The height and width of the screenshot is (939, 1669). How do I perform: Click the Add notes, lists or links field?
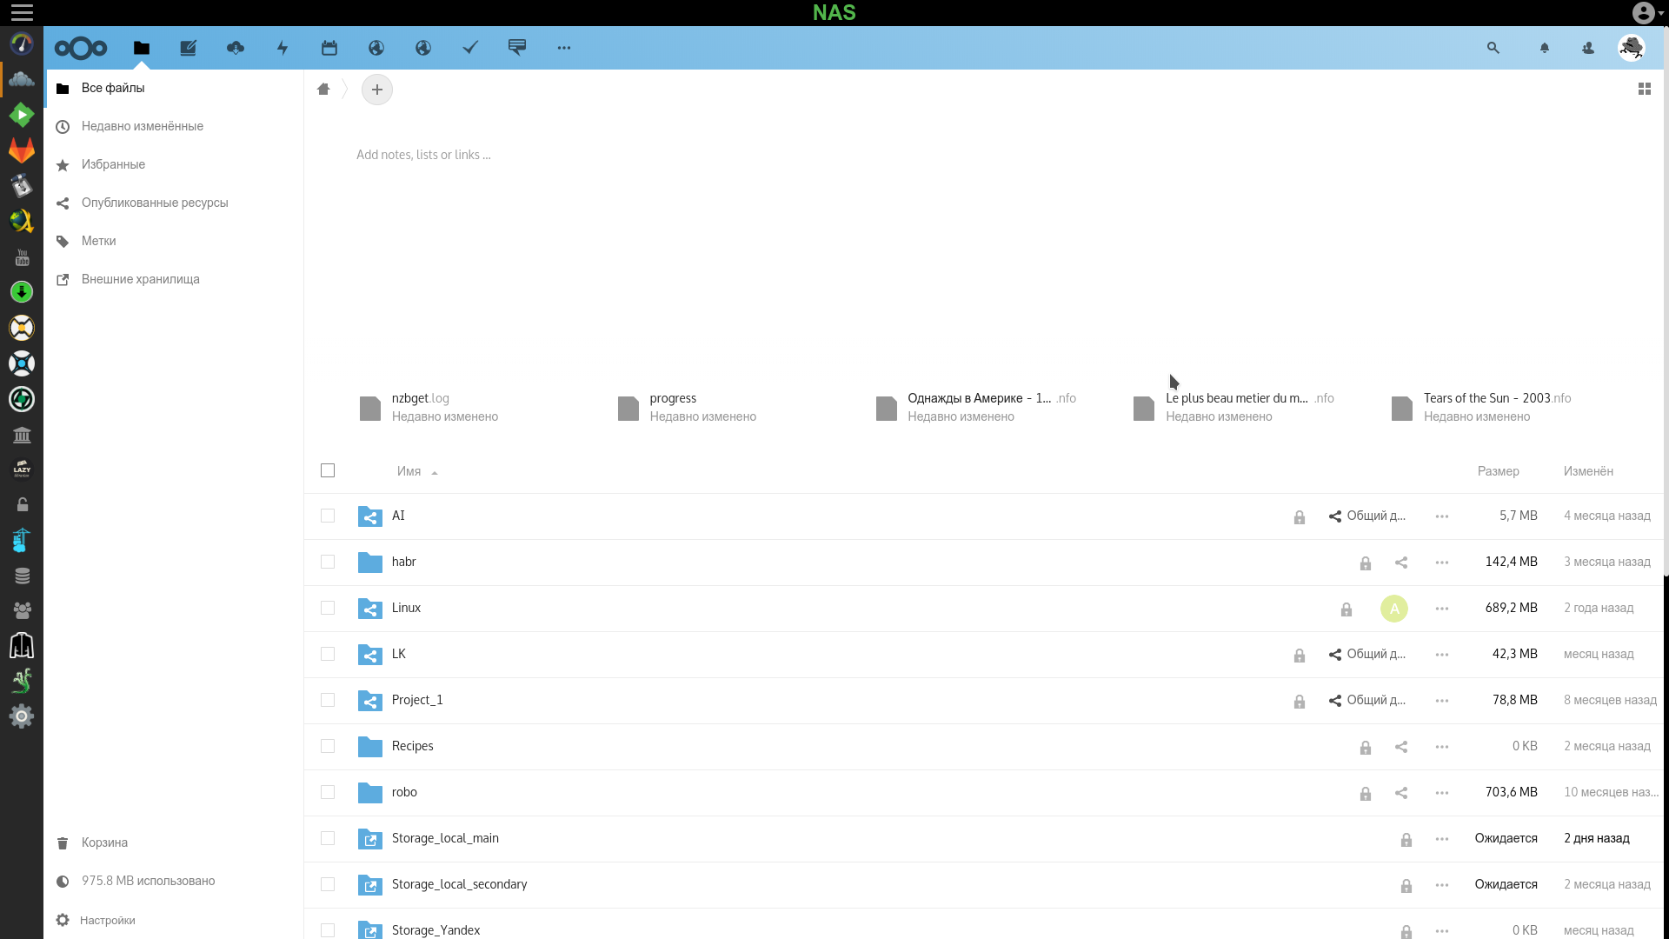423,155
